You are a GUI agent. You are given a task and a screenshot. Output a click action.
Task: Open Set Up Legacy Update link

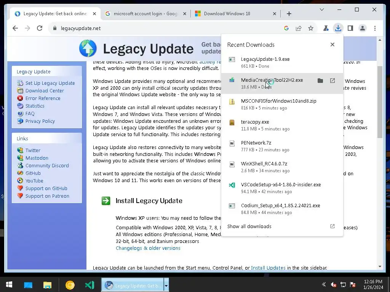[50, 83]
